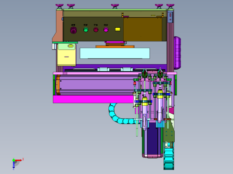Select the golden-brown cover panel beside buttons

[142, 29]
